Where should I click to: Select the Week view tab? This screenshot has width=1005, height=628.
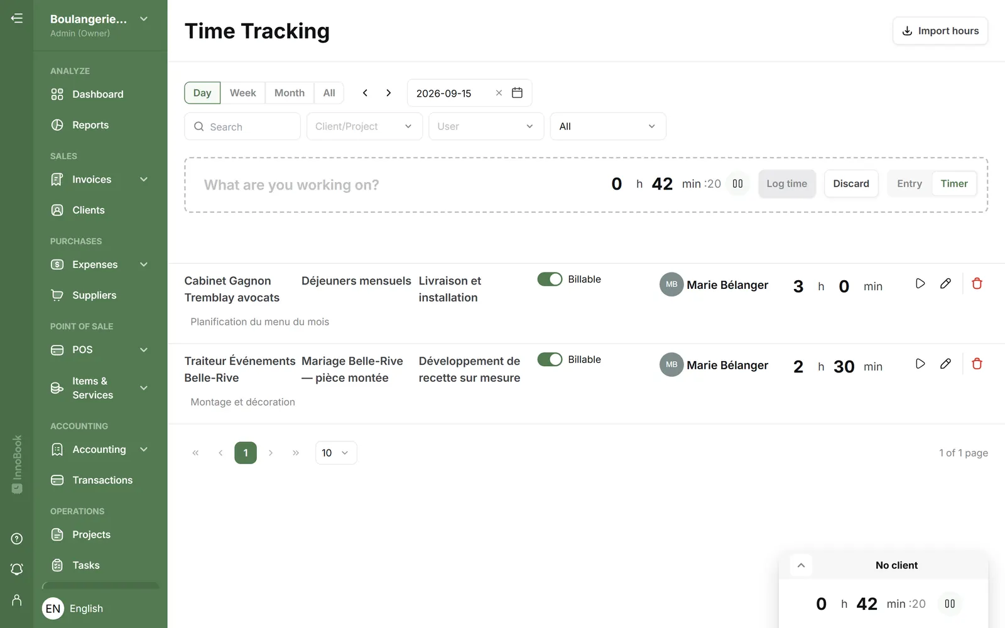242,93
